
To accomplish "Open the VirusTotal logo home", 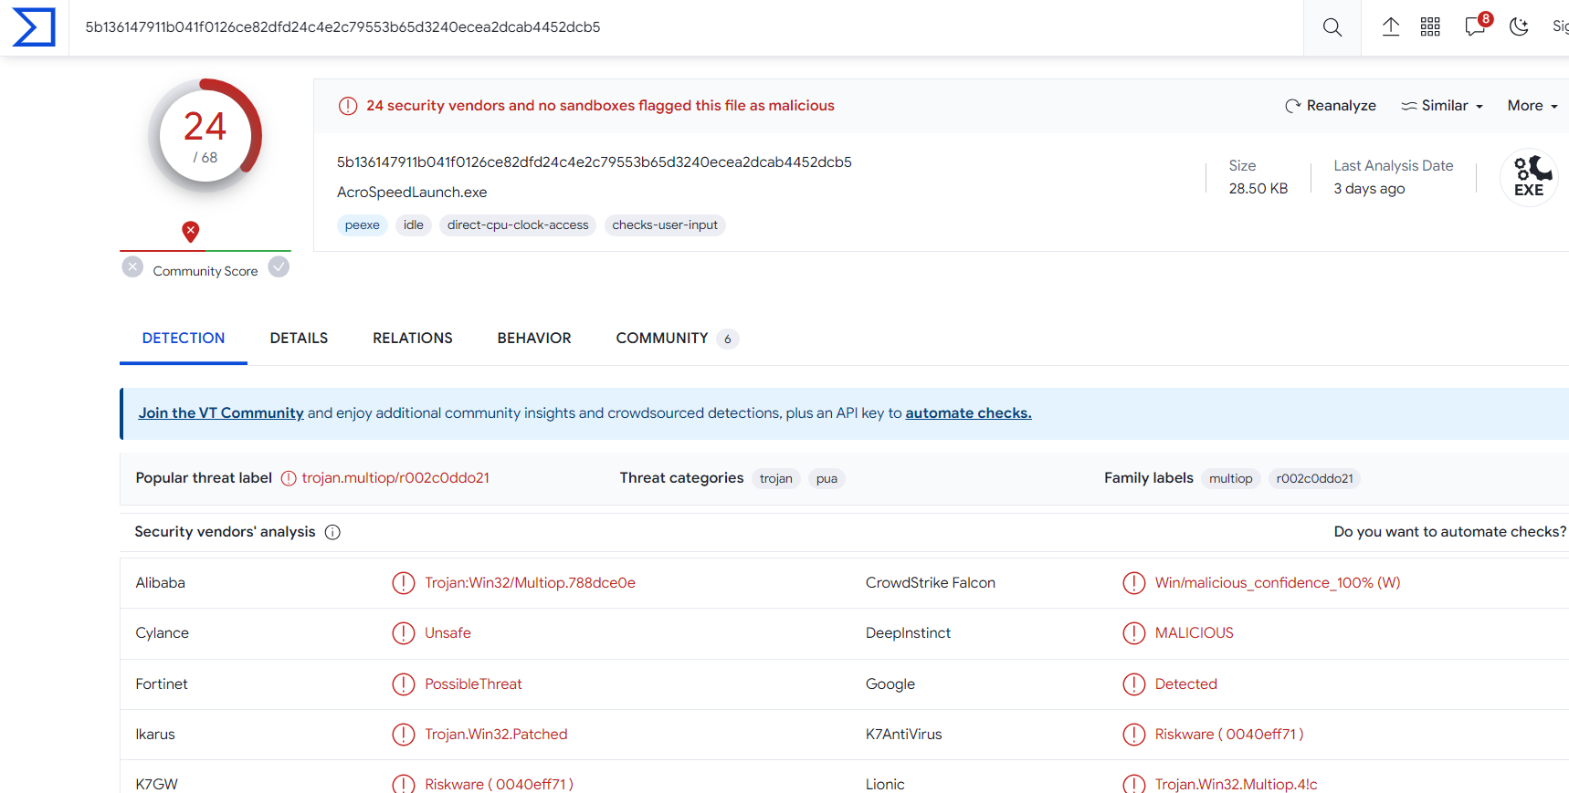I will tap(34, 27).
